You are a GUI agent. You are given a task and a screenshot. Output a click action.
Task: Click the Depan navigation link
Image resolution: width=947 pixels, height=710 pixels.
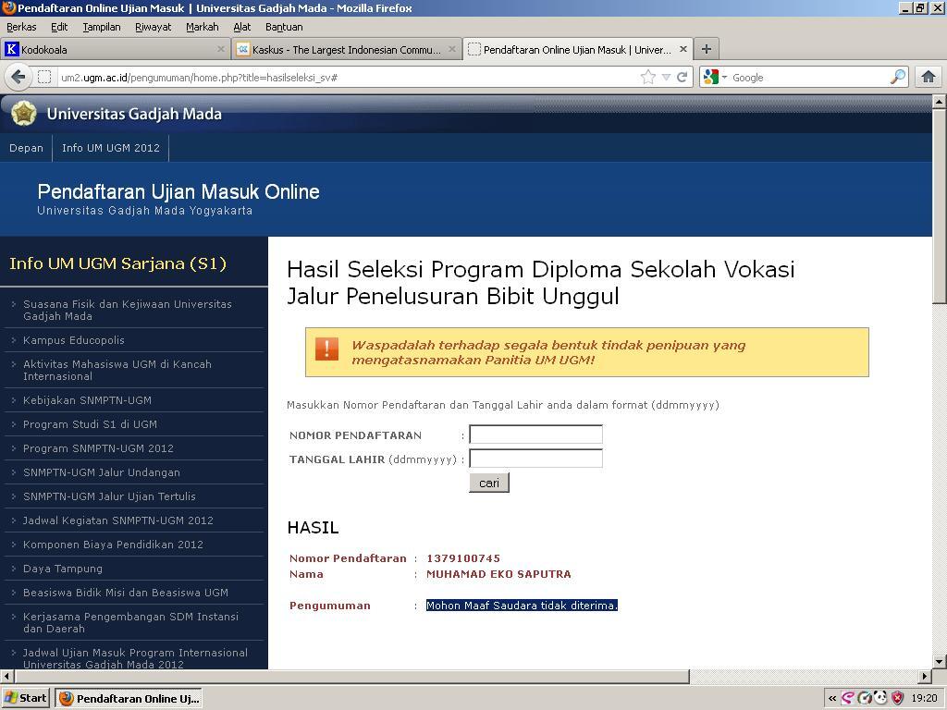click(x=26, y=148)
